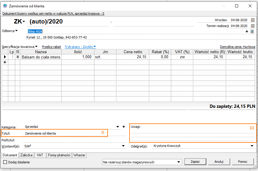Expand the stock reservation combo box
The width and height of the screenshot is (258, 171).
coord(179,162)
